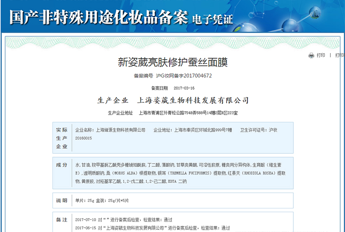Click the cut-off second 打印 link at far right

[340, 55]
